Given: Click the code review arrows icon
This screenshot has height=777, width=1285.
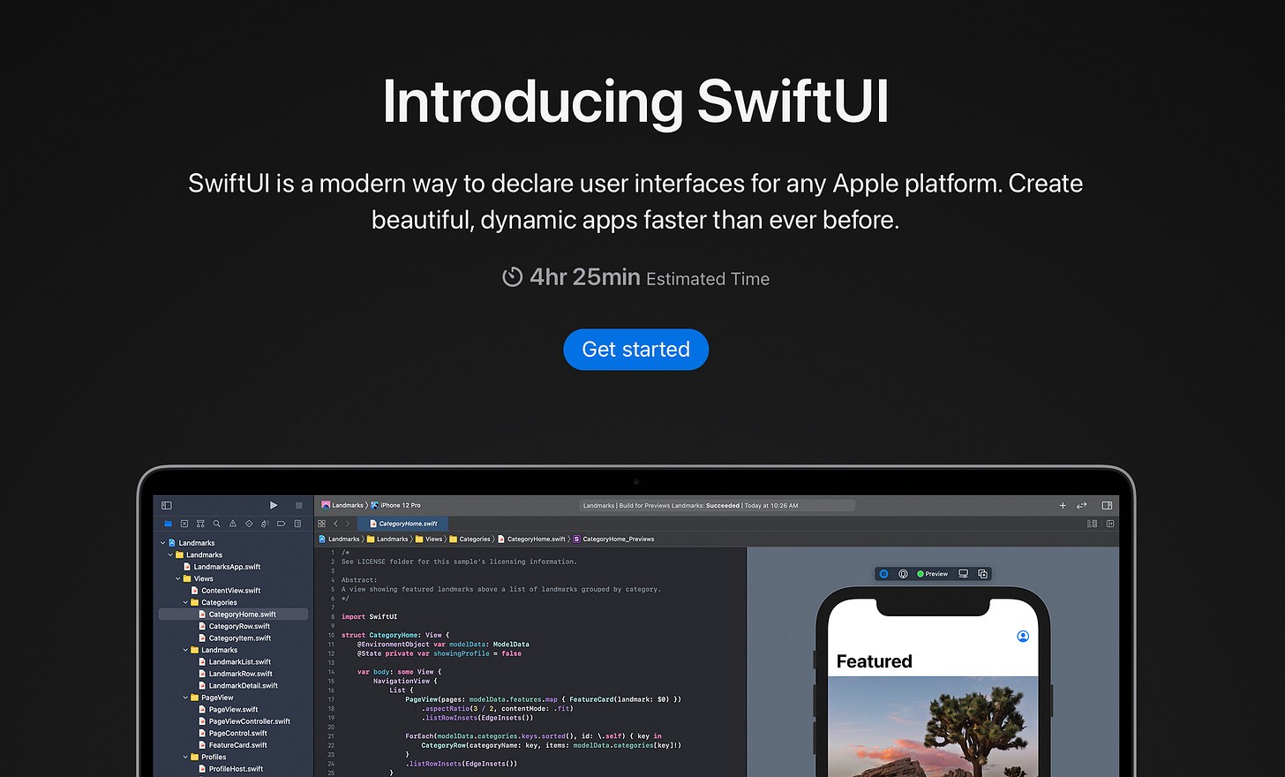Looking at the screenshot, I should point(1082,506).
